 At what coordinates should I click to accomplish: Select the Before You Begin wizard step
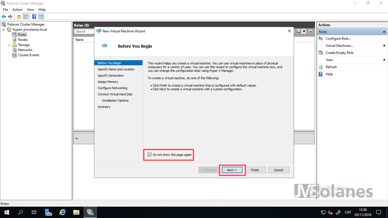(118, 63)
